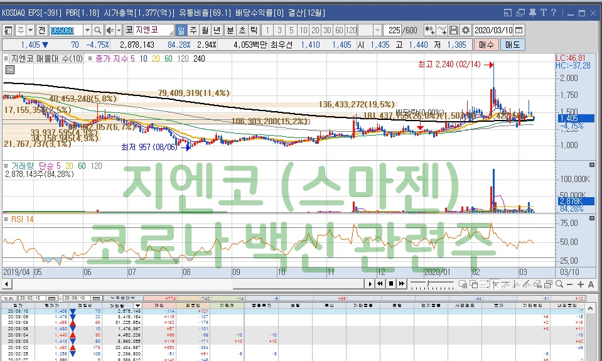Select the 60 interval button
Image resolution: width=602 pixels, height=361 pixels.
338,30
